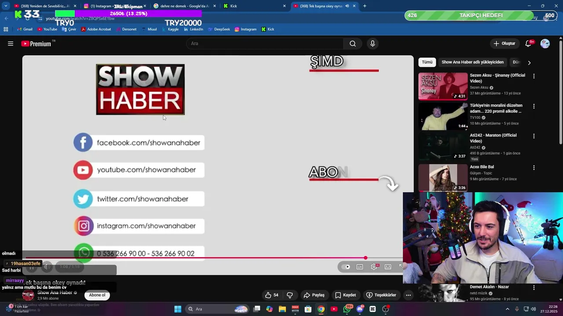563x316 pixels.
Task: Open Demet Akalın Nazar video title
Action: click(490, 287)
